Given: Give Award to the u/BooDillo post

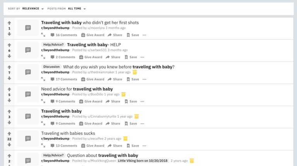Looking at the screenshot, I should coord(91,101).
